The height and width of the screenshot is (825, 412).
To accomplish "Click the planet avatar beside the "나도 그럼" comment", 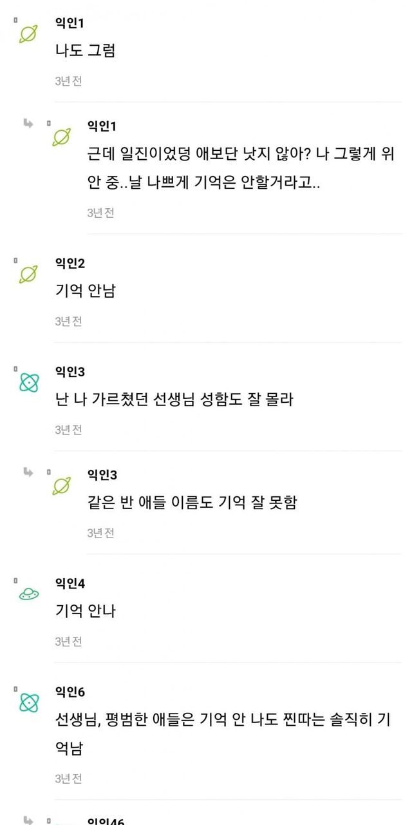I will [28, 34].
